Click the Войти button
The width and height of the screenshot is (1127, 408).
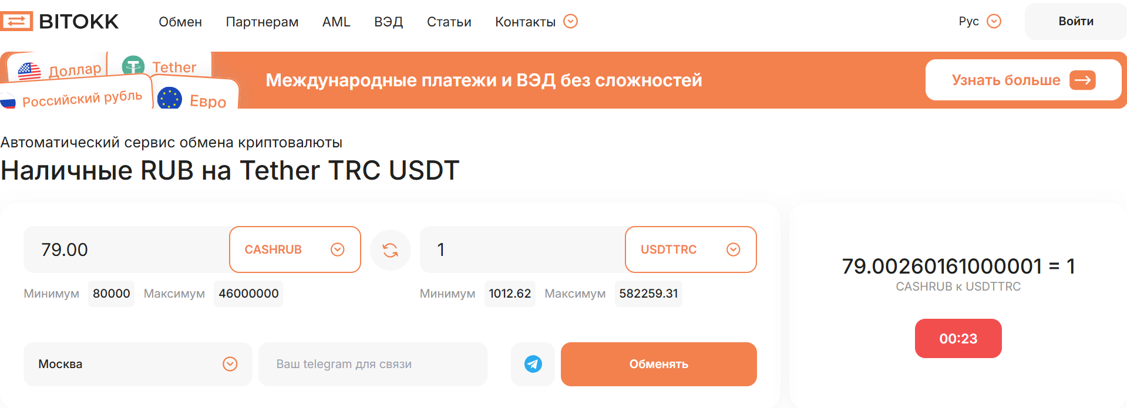[1075, 21]
